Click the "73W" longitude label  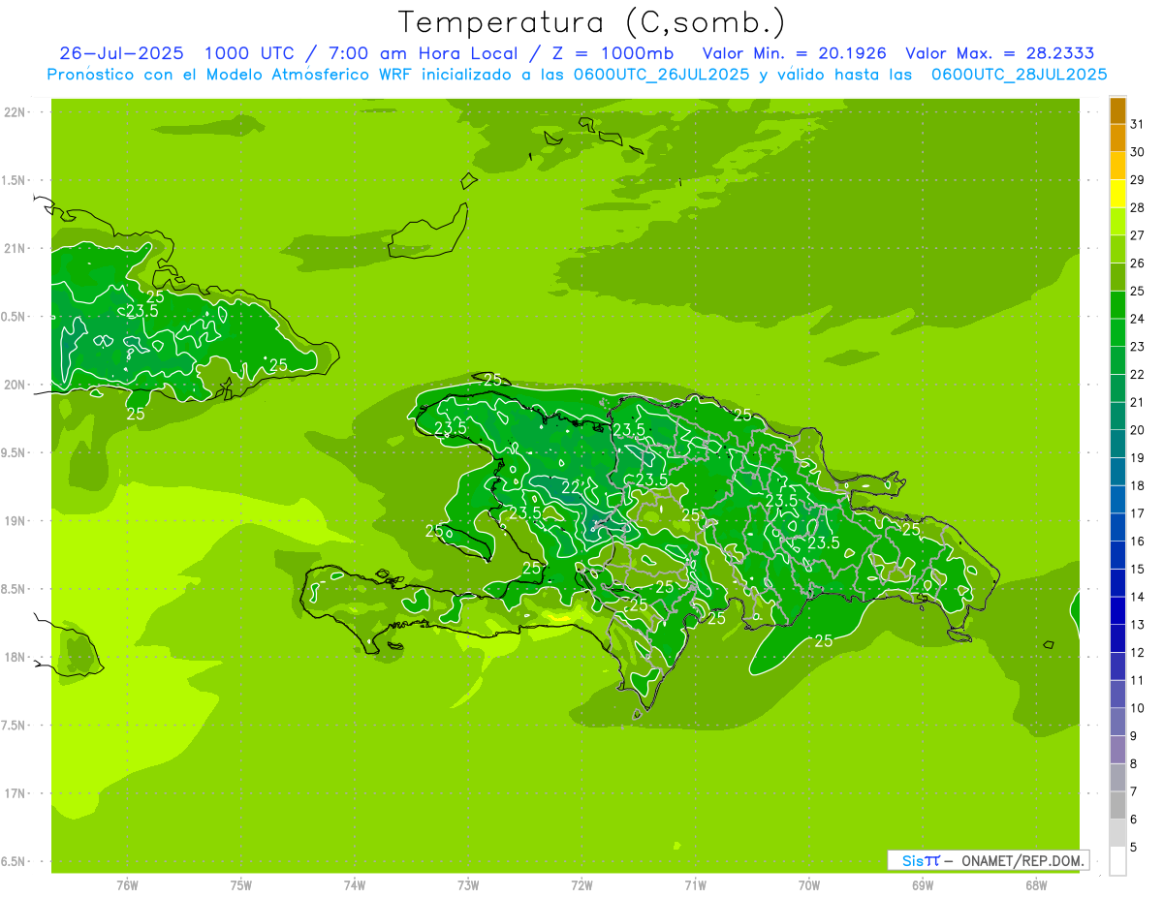pos(468,884)
